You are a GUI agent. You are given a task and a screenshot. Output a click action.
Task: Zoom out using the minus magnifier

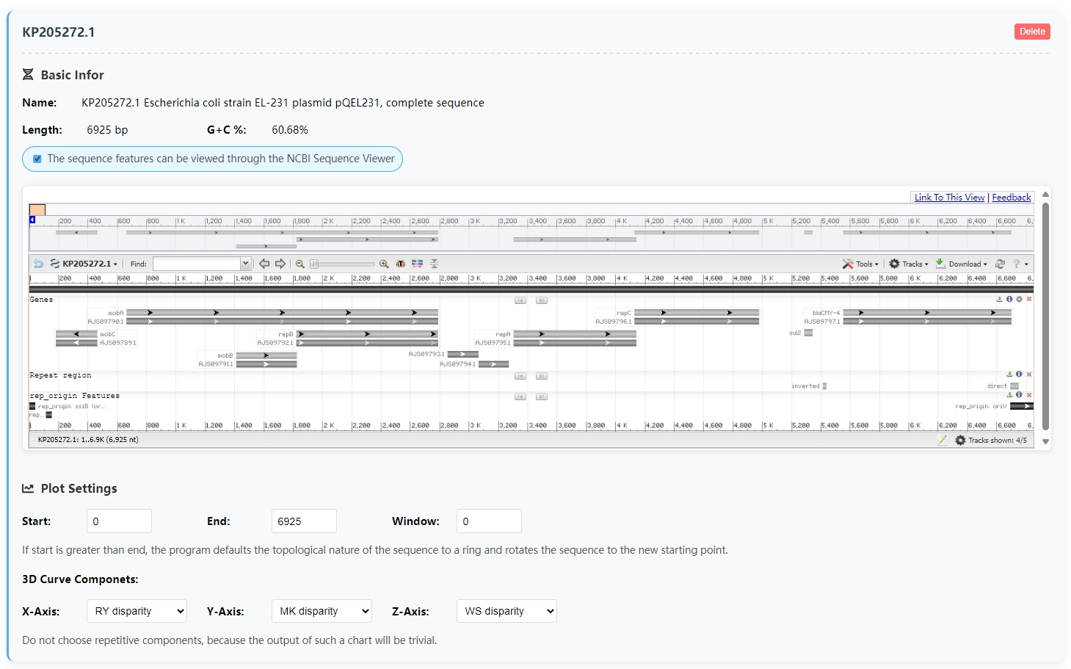pos(299,264)
